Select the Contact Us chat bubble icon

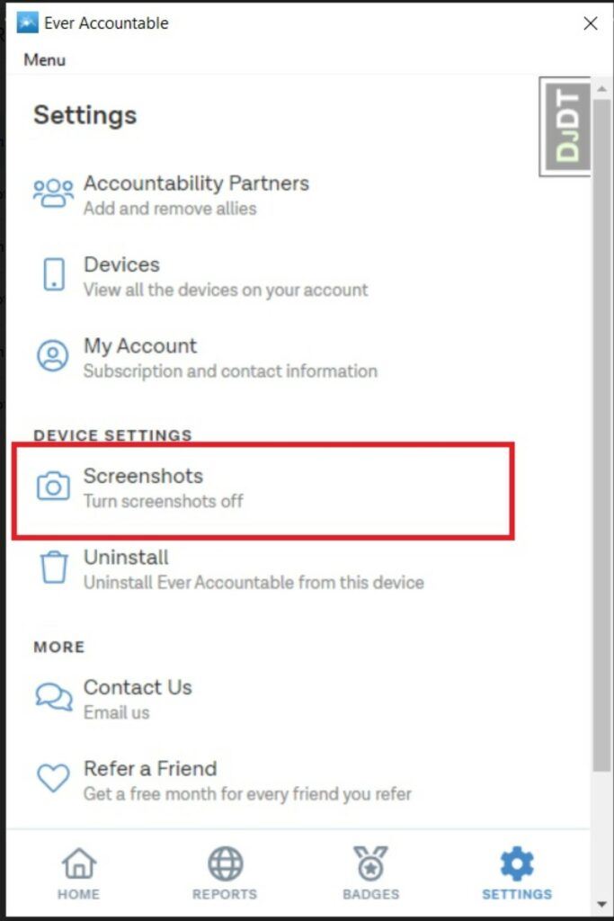click(54, 696)
